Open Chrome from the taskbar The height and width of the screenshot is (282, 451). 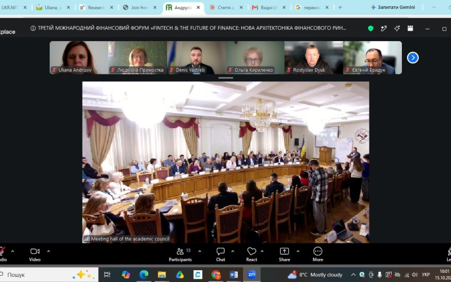point(216,275)
